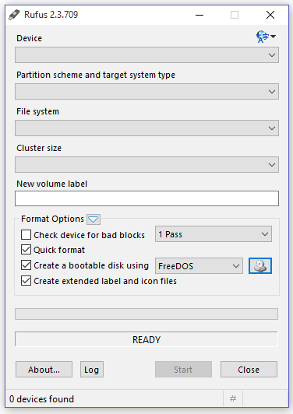Click the empty progress bar
Image resolution: width=293 pixels, height=414 pixels.
point(146,314)
